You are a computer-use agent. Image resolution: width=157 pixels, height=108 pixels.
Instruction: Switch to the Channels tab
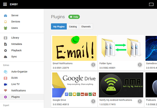pos(86,26)
